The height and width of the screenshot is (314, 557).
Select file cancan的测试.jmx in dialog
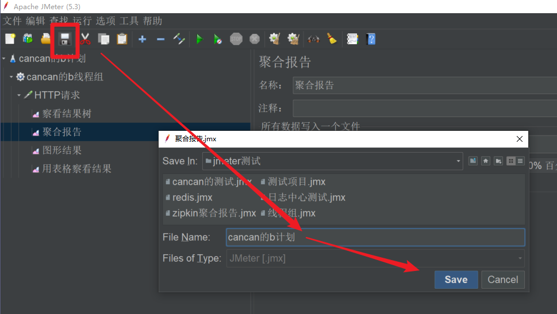point(209,181)
